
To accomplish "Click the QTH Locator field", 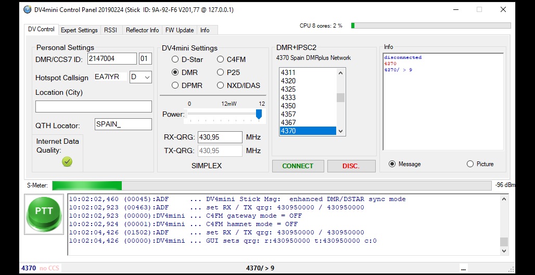I will [x=123, y=124].
